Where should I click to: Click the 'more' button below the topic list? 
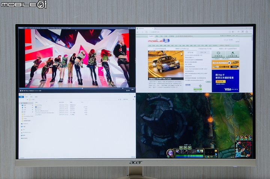[x=208, y=82]
